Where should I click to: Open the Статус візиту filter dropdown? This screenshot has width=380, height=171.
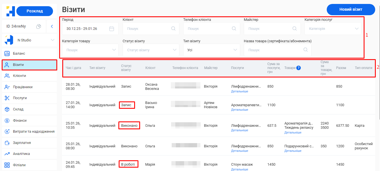[x=151, y=50]
